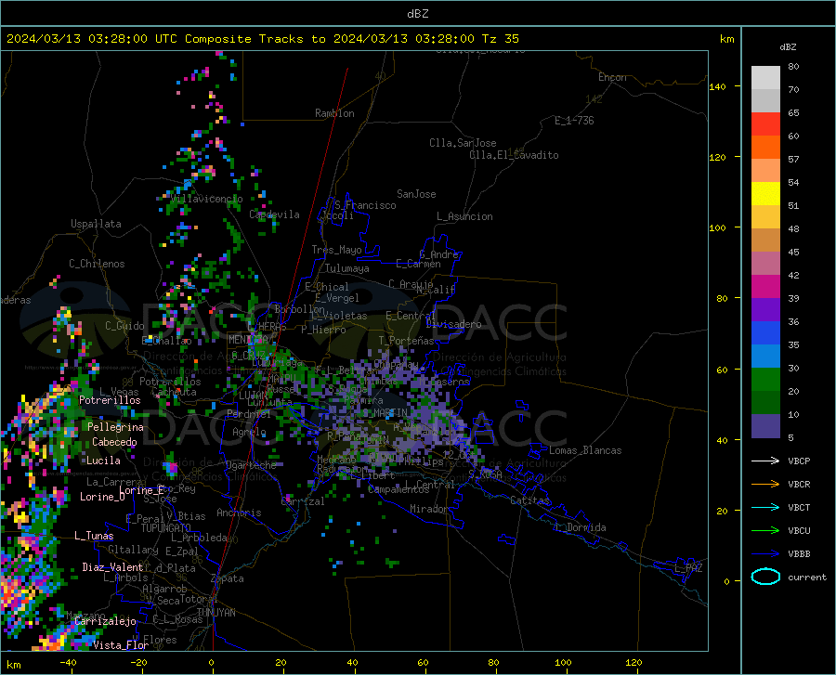Viewport: 836px width, 675px height.
Task: Select the red 60-65 dBZ swatch
Action: pos(765,124)
